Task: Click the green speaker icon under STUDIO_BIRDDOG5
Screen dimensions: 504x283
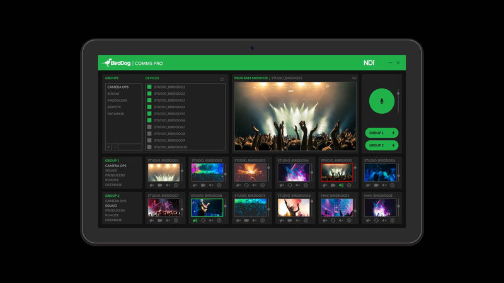Action: [x=341, y=186]
